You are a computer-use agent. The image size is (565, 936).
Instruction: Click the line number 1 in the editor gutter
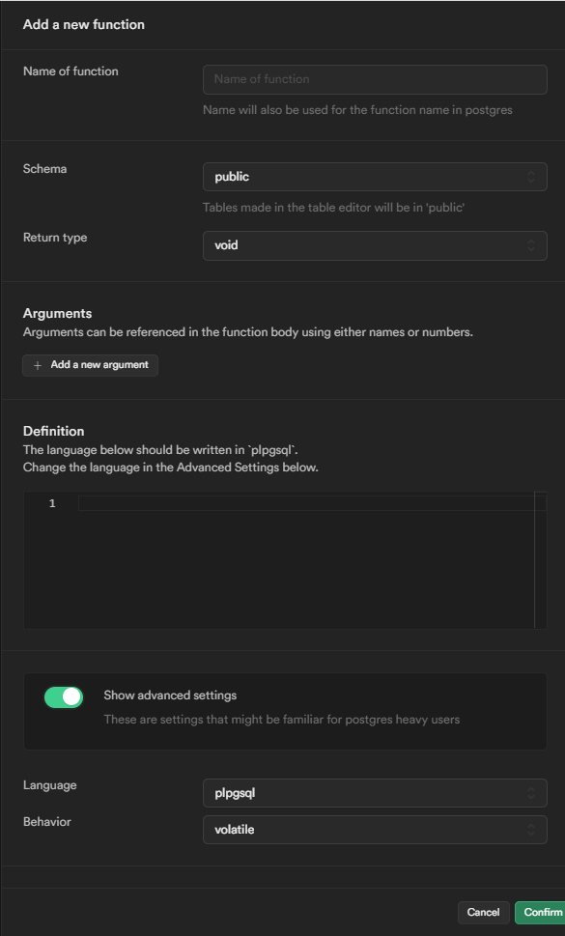point(51,502)
